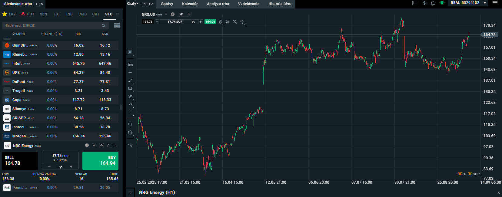Screen dimensions: 502x197
Task: Zoom in on the NRG chart
Action: [235, 22]
